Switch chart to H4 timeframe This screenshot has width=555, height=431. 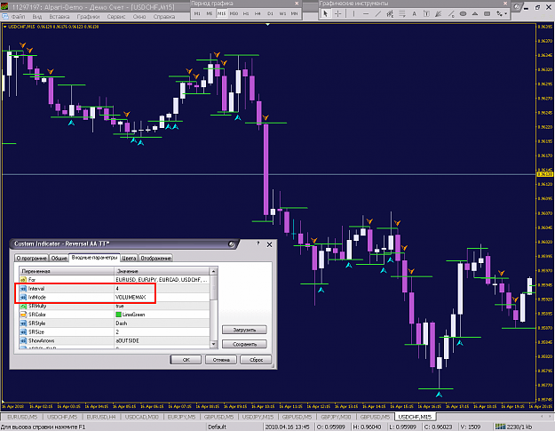258,14
